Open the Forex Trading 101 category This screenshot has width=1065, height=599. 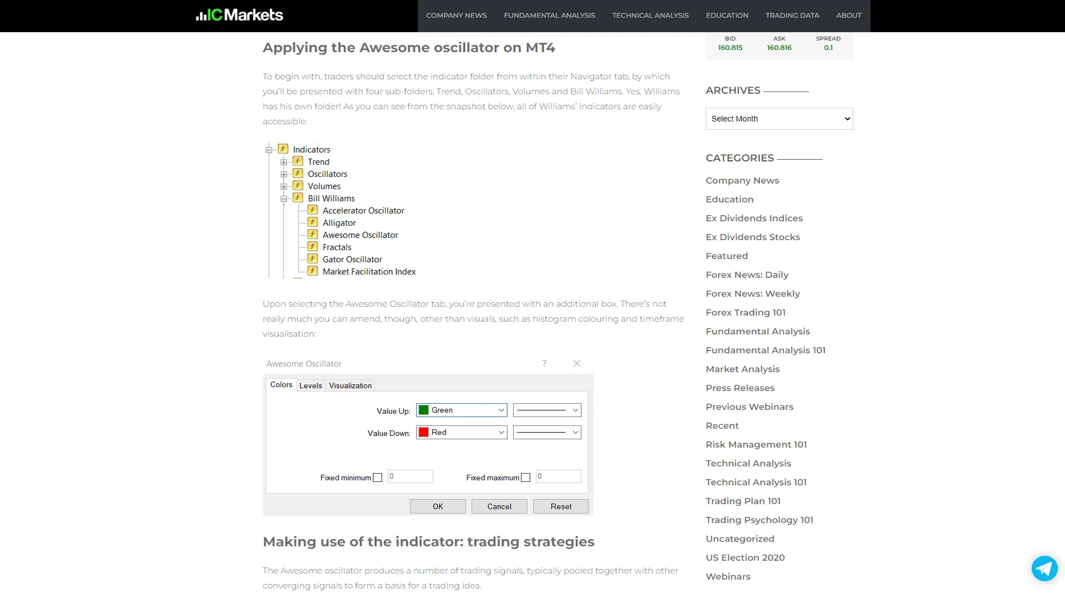745,312
